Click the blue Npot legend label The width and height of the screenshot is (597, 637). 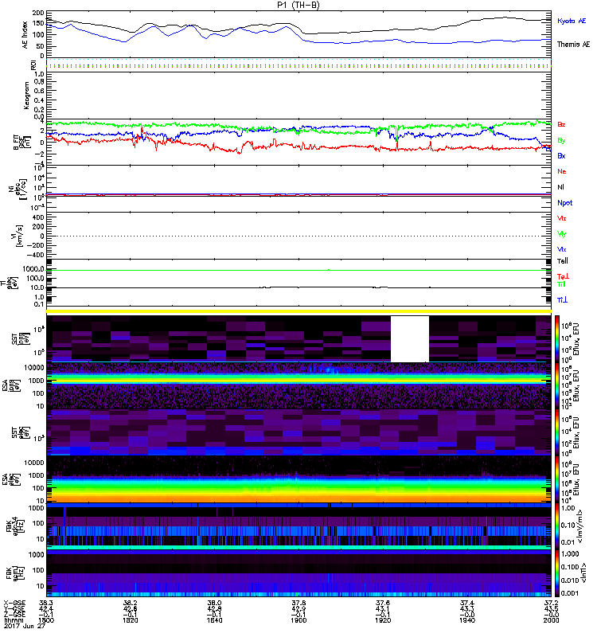click(564, 202)
